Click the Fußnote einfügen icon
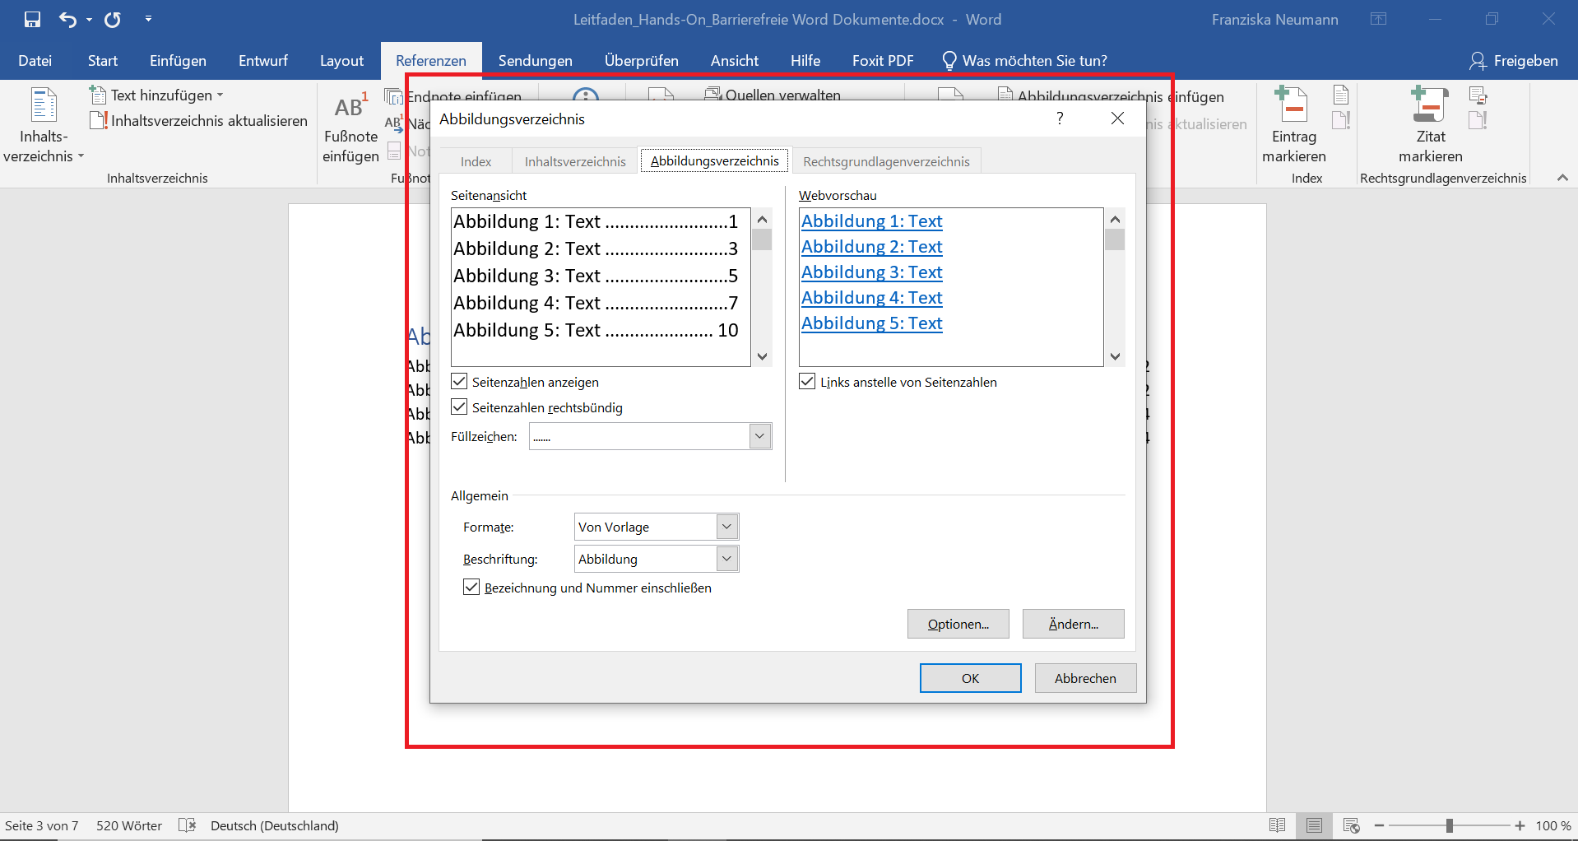 (350, 109)
